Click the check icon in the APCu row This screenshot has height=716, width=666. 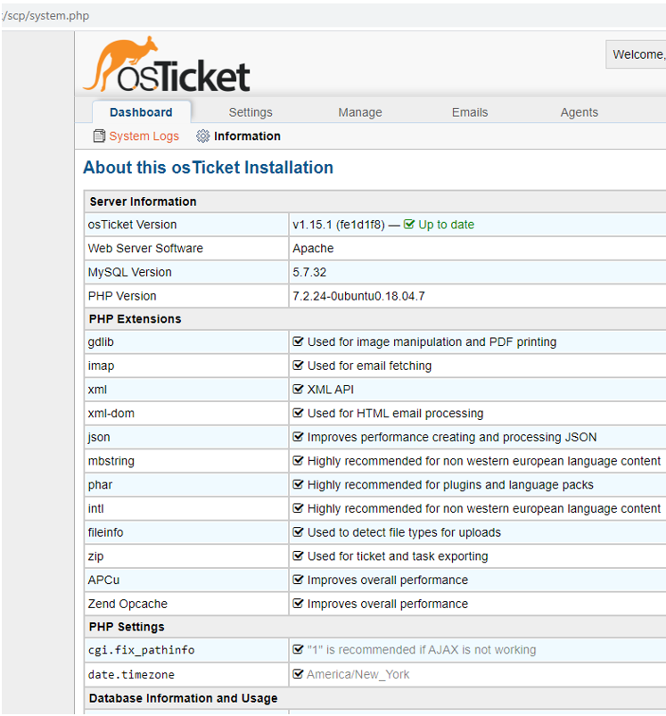[299, 580]
